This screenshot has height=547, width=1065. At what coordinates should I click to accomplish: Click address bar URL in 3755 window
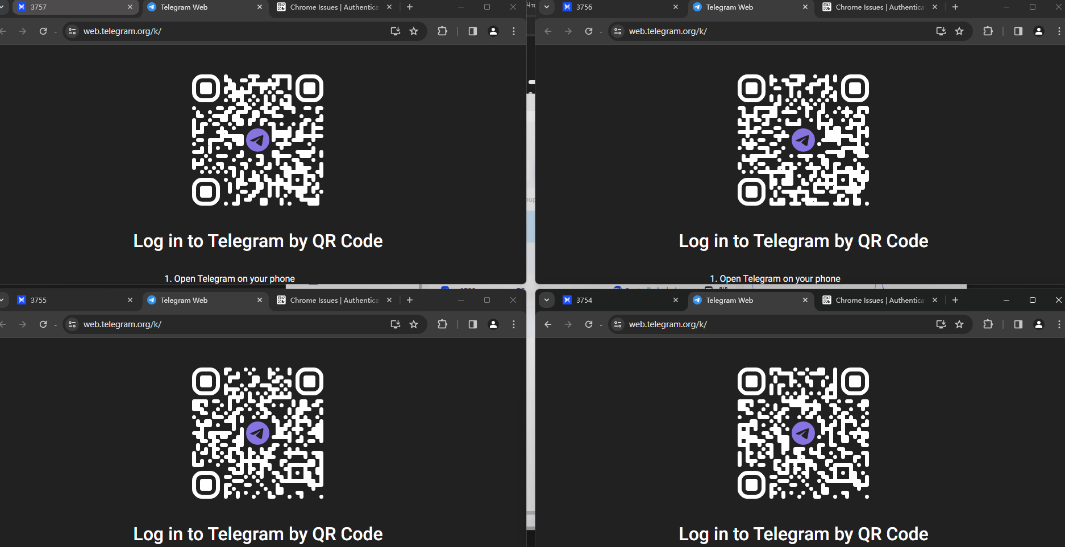(122, 324)
